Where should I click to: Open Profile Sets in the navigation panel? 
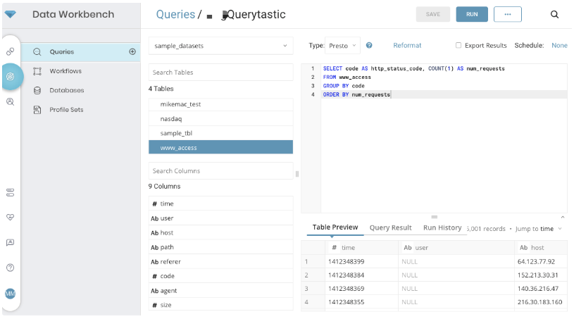click(x=66, y=110)
